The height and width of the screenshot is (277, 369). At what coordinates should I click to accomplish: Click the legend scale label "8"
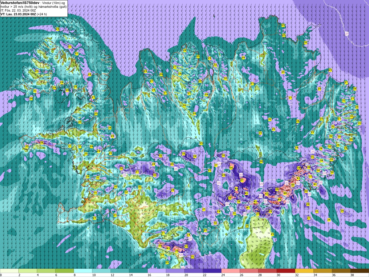(x=75, y=275)
